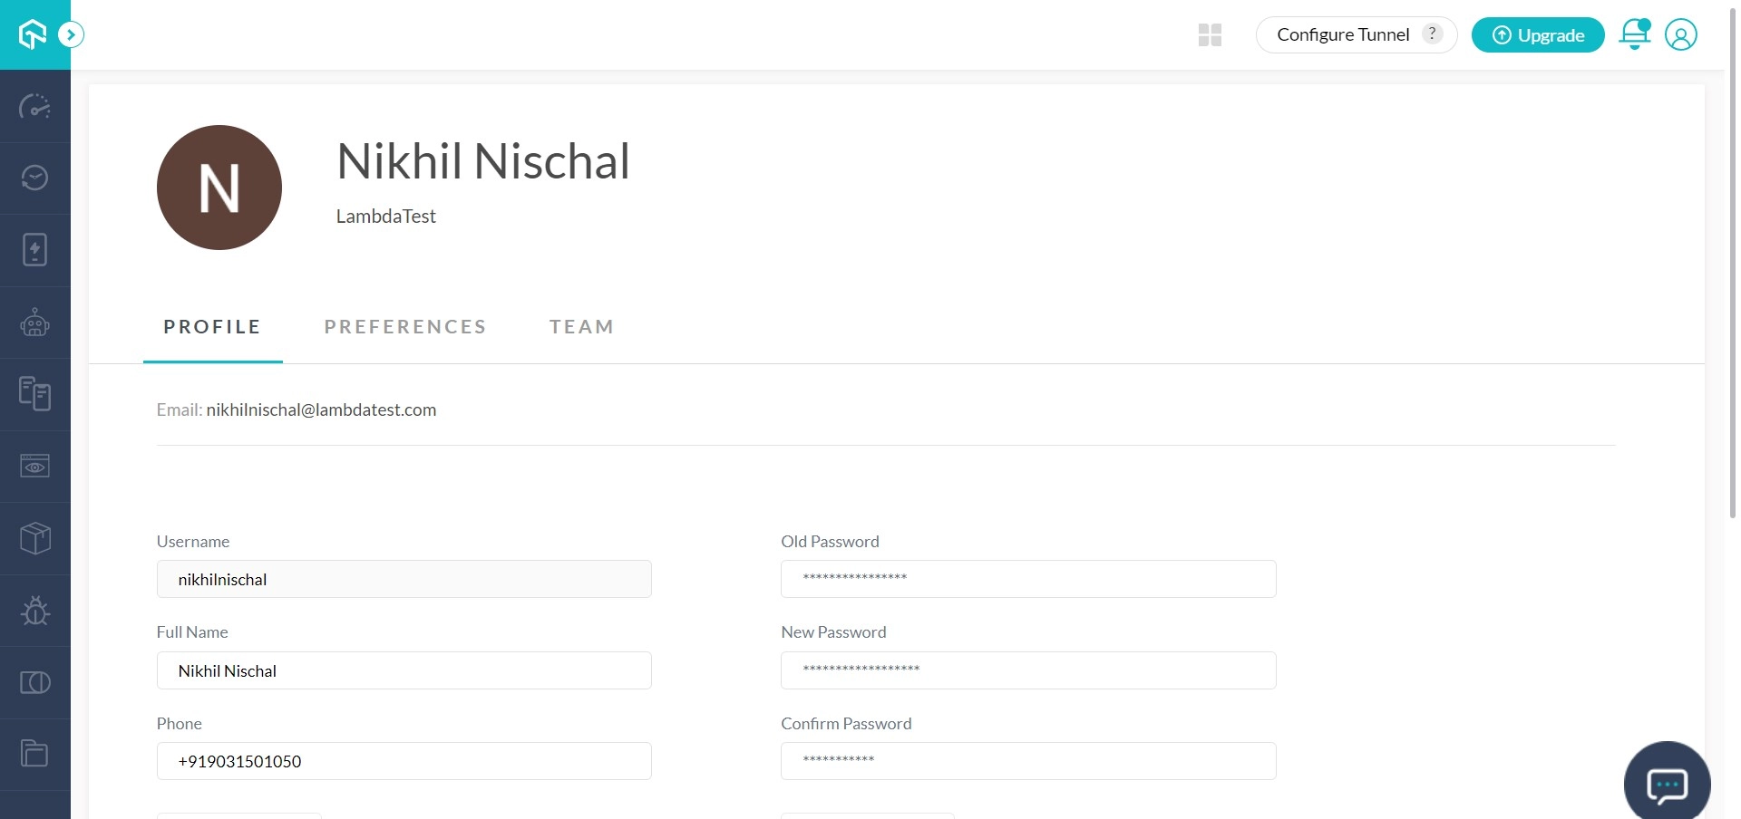Image resolution: width=1741 pixels, height=819 pixels.
Task: Open the user account menu icon
Action: 1680,35
